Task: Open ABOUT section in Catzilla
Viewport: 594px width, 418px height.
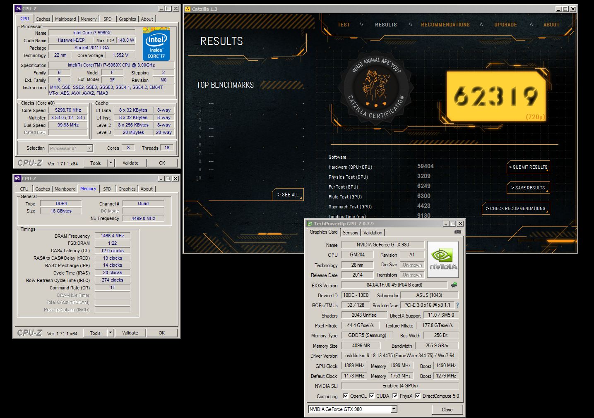Action: tap(551, 25)
